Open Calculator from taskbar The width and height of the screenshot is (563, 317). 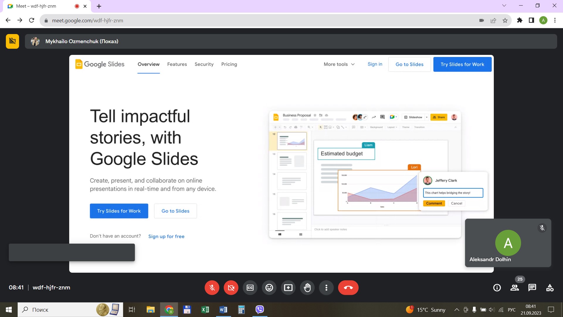(x=241, y=310)
